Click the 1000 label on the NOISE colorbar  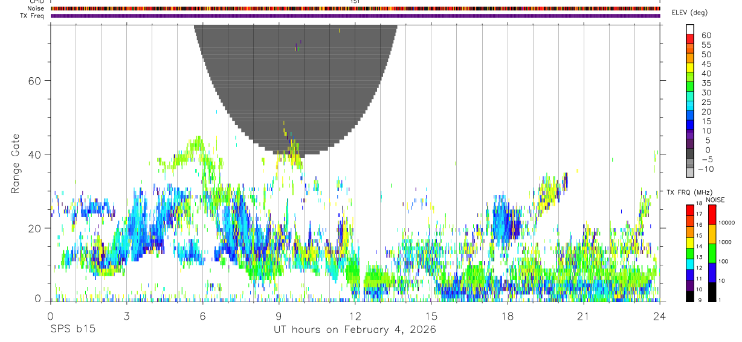click(x=725, y=242)
